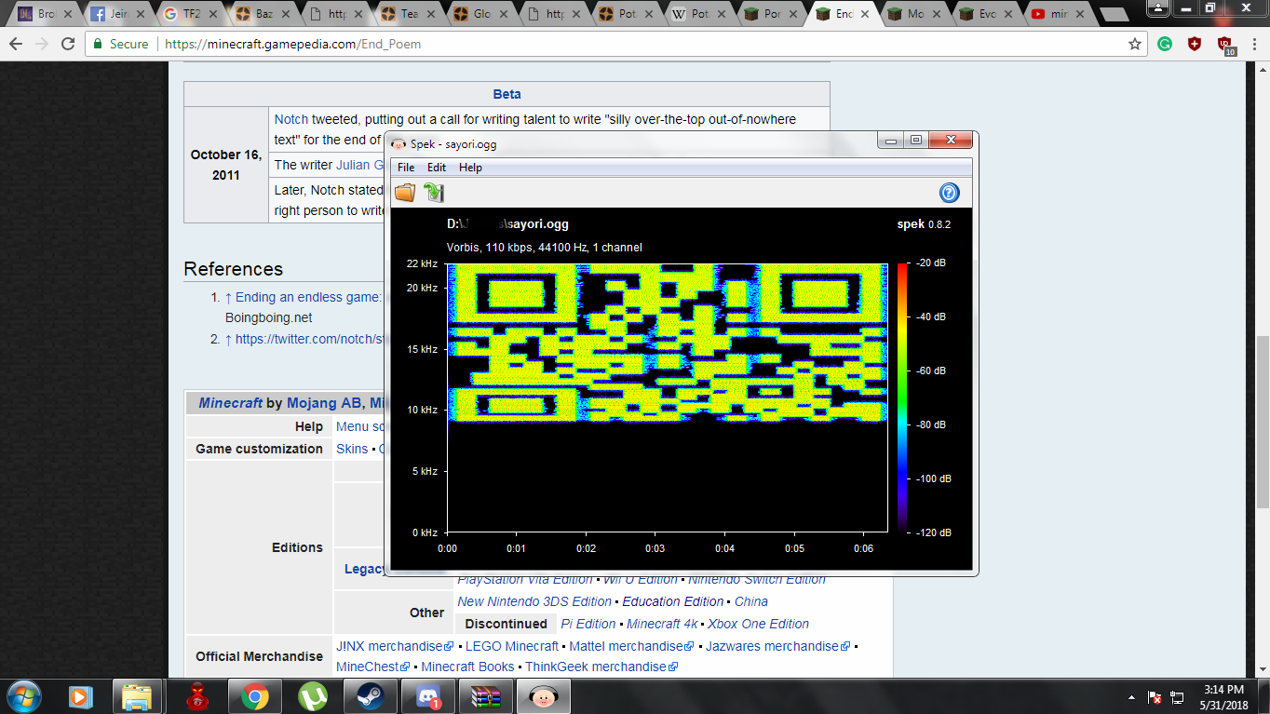Bookmark this page with the star icon
This screenshot has width=1270, height=714.
point(1134,44)
